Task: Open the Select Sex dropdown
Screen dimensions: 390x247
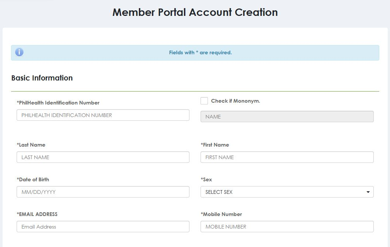Action: (x=287, y=192)
